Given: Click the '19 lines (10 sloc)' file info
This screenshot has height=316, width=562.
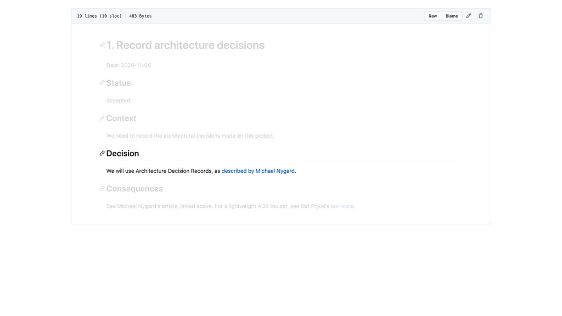Looking at the screenshot, I should [x=99, y=16].
